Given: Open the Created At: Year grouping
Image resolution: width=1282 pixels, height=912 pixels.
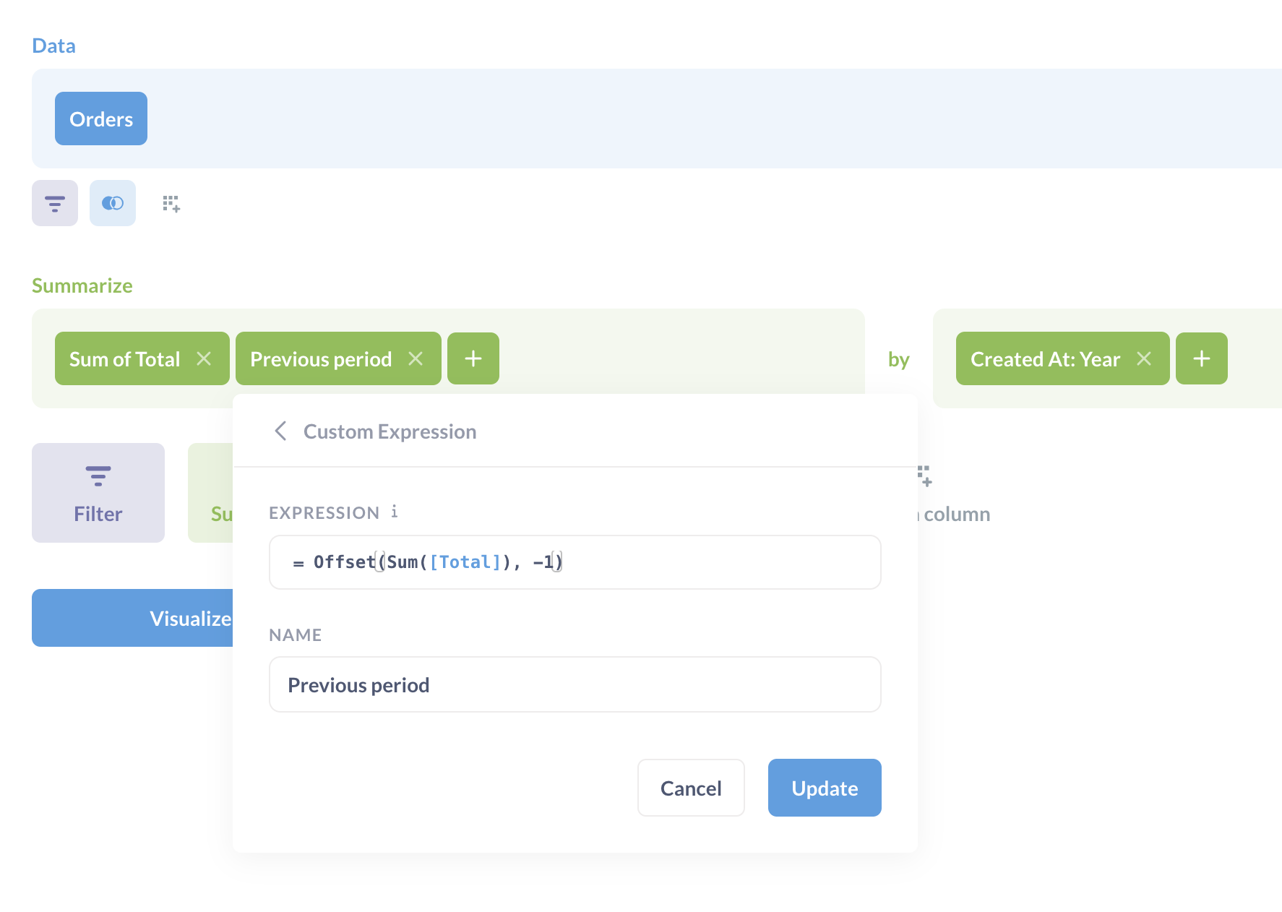Looking at the screenshot, I should pos(1045,359).
